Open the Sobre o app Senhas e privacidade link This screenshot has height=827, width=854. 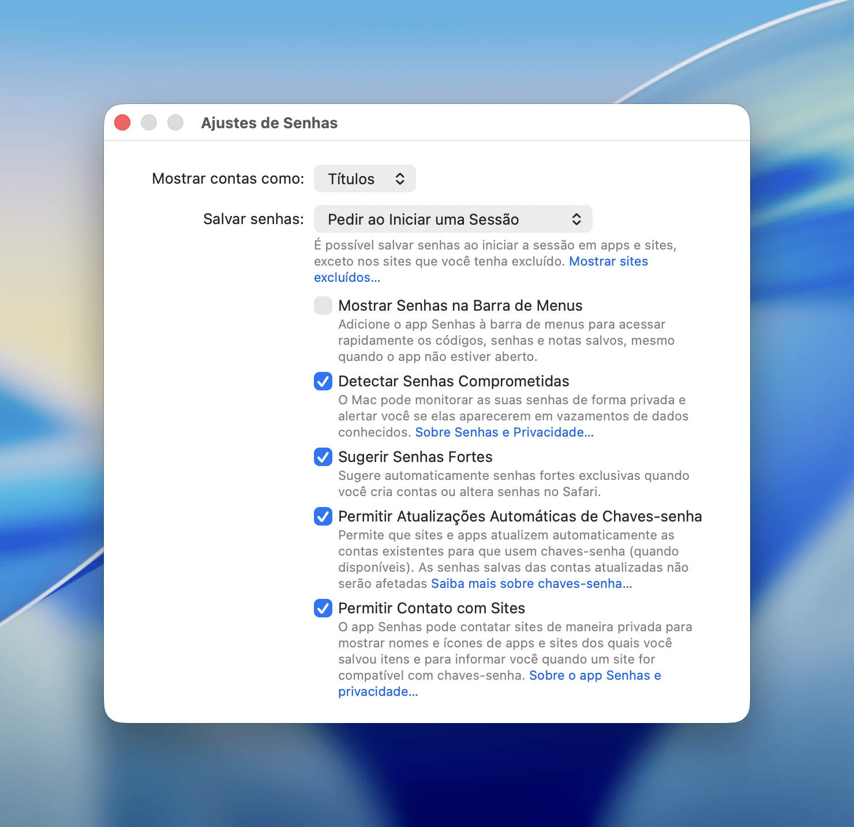tap(594, 676)
